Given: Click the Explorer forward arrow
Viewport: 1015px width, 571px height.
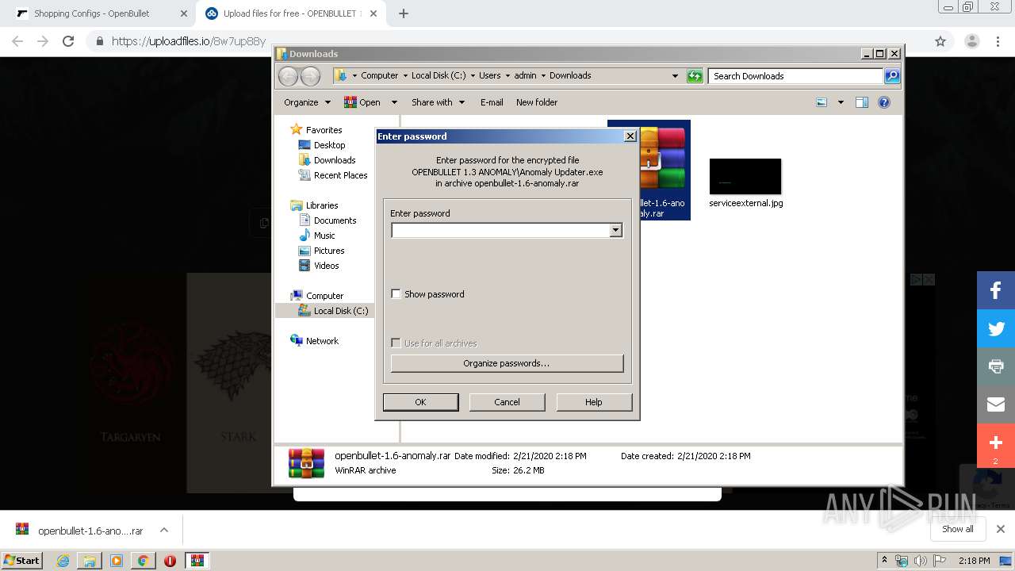Looking at the screenshot, I should pyautogui.click(x=310, y=76).
